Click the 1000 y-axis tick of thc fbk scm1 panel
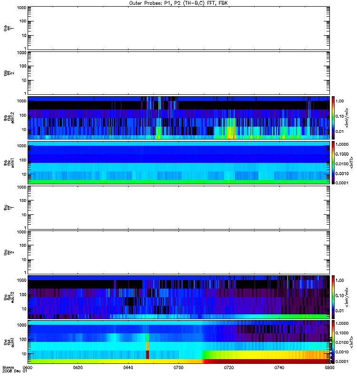Image resolution: width=357 pixels, height=381 pixels. (21, 325)
